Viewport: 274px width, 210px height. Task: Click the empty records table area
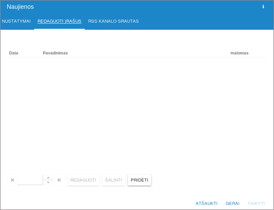[136, 112]
